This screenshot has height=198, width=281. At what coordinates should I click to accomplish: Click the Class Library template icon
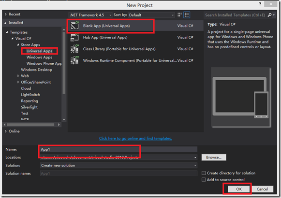[x=74, y=49]
